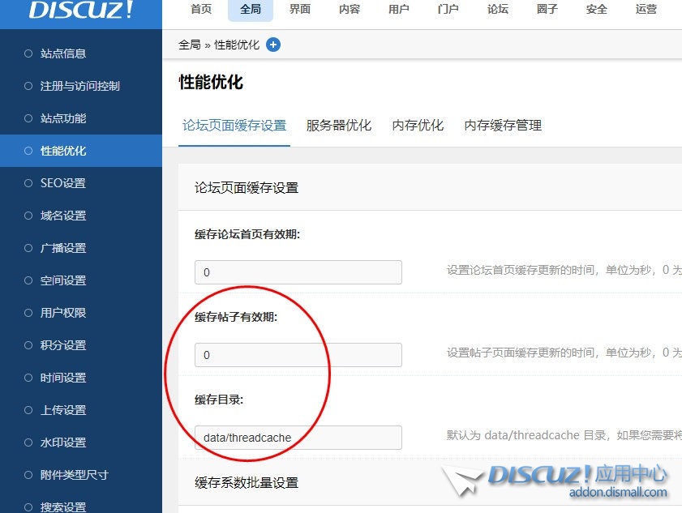Open the 内存缓存管理 tab
Viewport: 682px width, 513px height.
(503, 126)
